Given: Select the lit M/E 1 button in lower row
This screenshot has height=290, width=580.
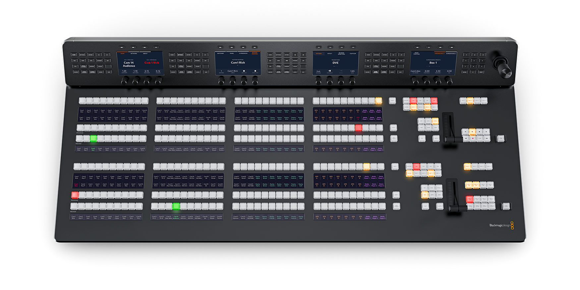Looking at the screenshot, I should pyautogui.click(x=467, y=166).
